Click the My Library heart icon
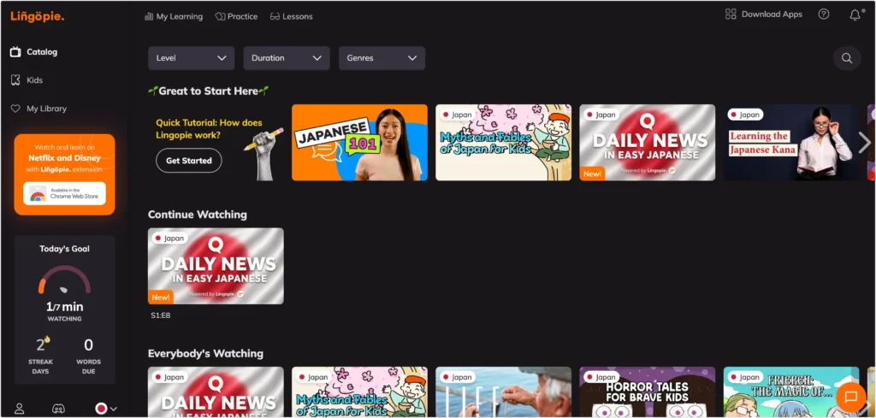876x418 pixels. coord(15,109)
